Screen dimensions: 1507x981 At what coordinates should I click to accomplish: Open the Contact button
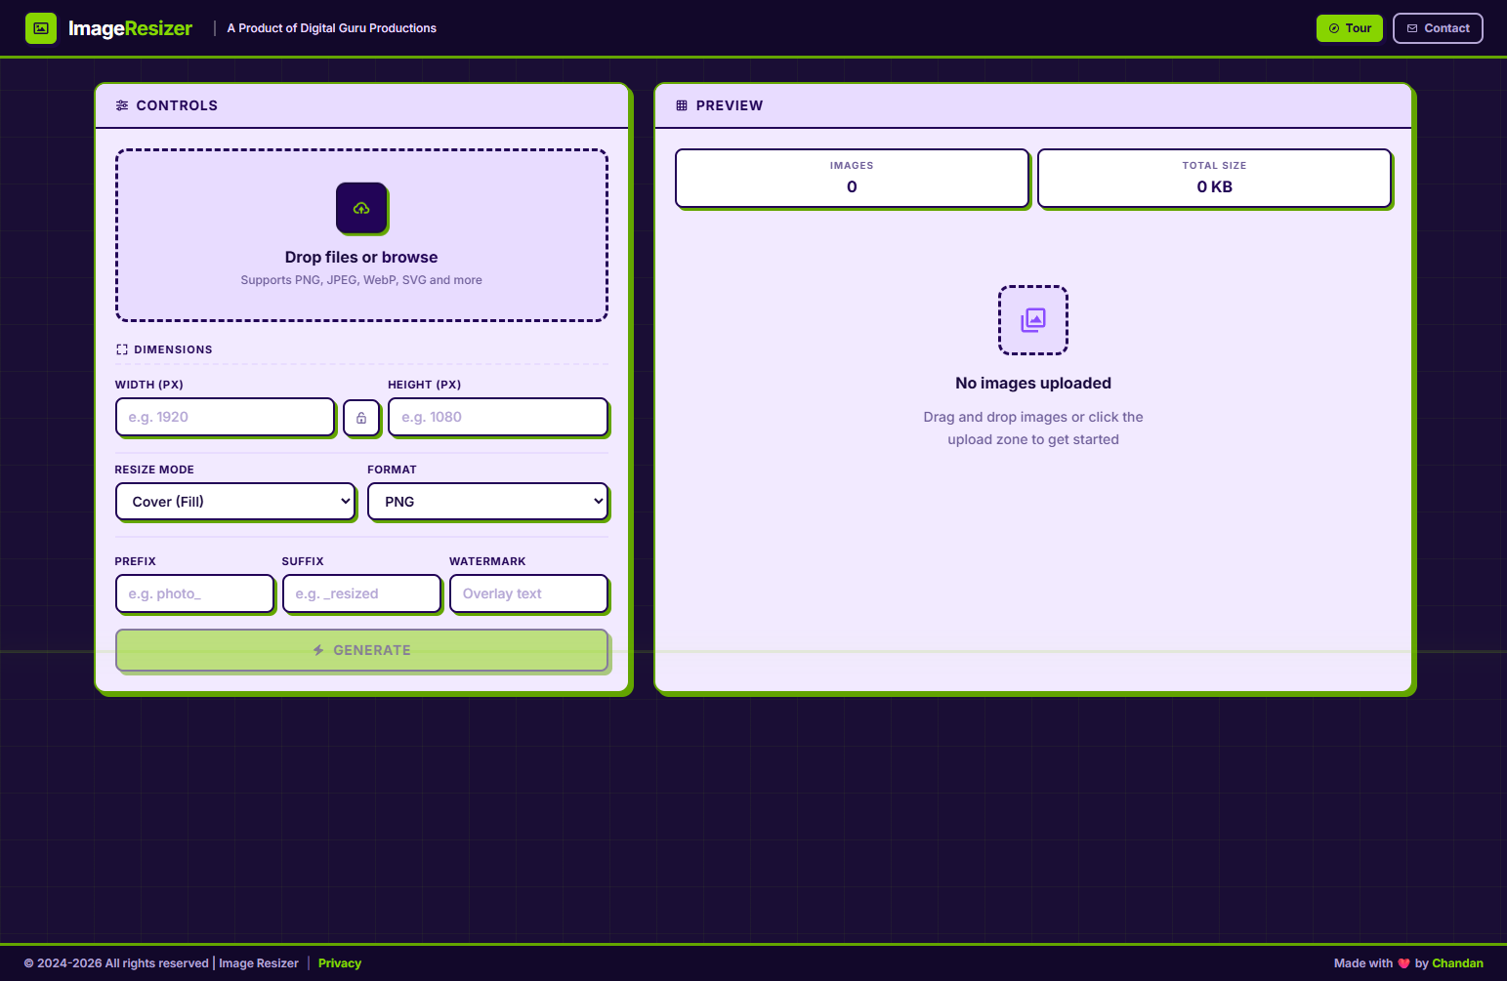click(1438, 28)
